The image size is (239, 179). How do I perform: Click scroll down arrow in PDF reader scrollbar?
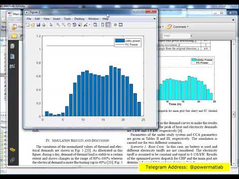click(234, 164)
